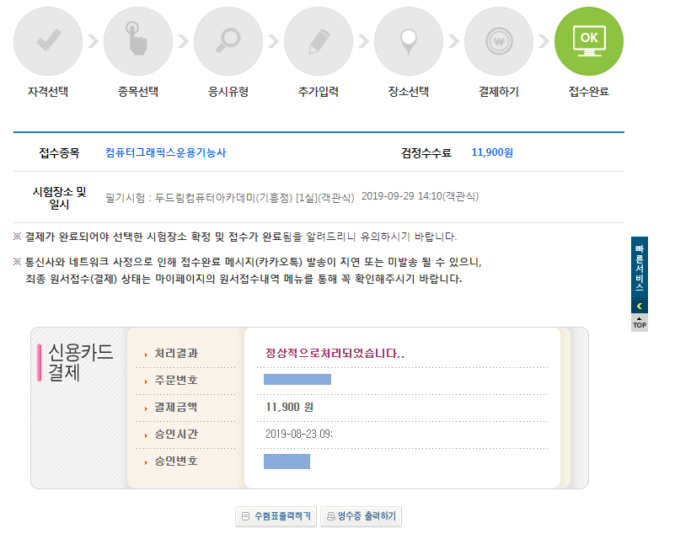Click the 결제하기 won-coin step icon

pos(499,41)
